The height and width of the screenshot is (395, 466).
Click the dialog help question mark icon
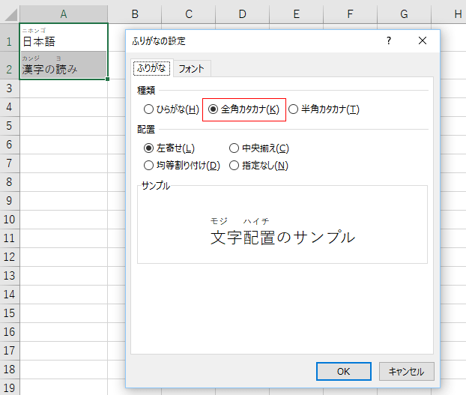click(x=388, y=41)
